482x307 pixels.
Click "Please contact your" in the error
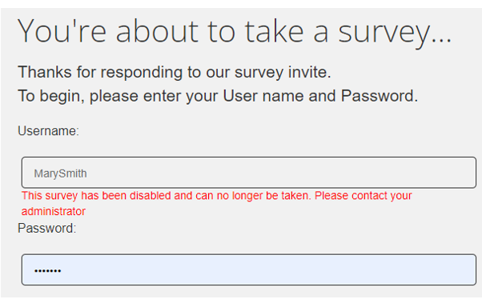tap(363, 196)
